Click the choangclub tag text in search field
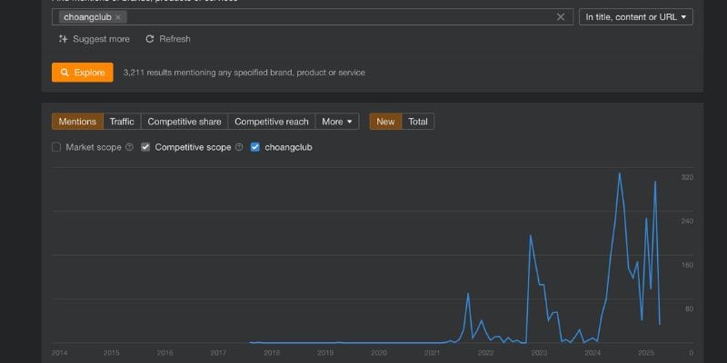The width and height of the screenshot is (727, 363). coord(87,17)
